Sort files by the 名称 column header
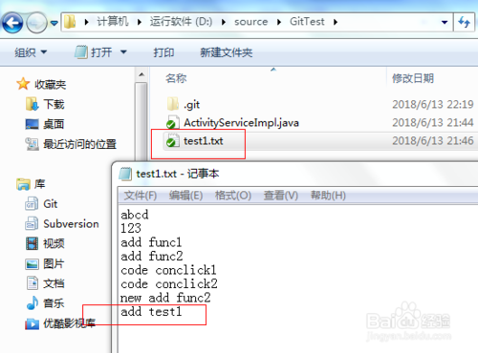 (x=176, y=78)
